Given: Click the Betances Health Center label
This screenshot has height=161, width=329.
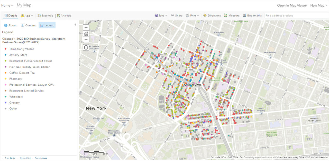Looking at the screenshot, I should tap(314, 119).
